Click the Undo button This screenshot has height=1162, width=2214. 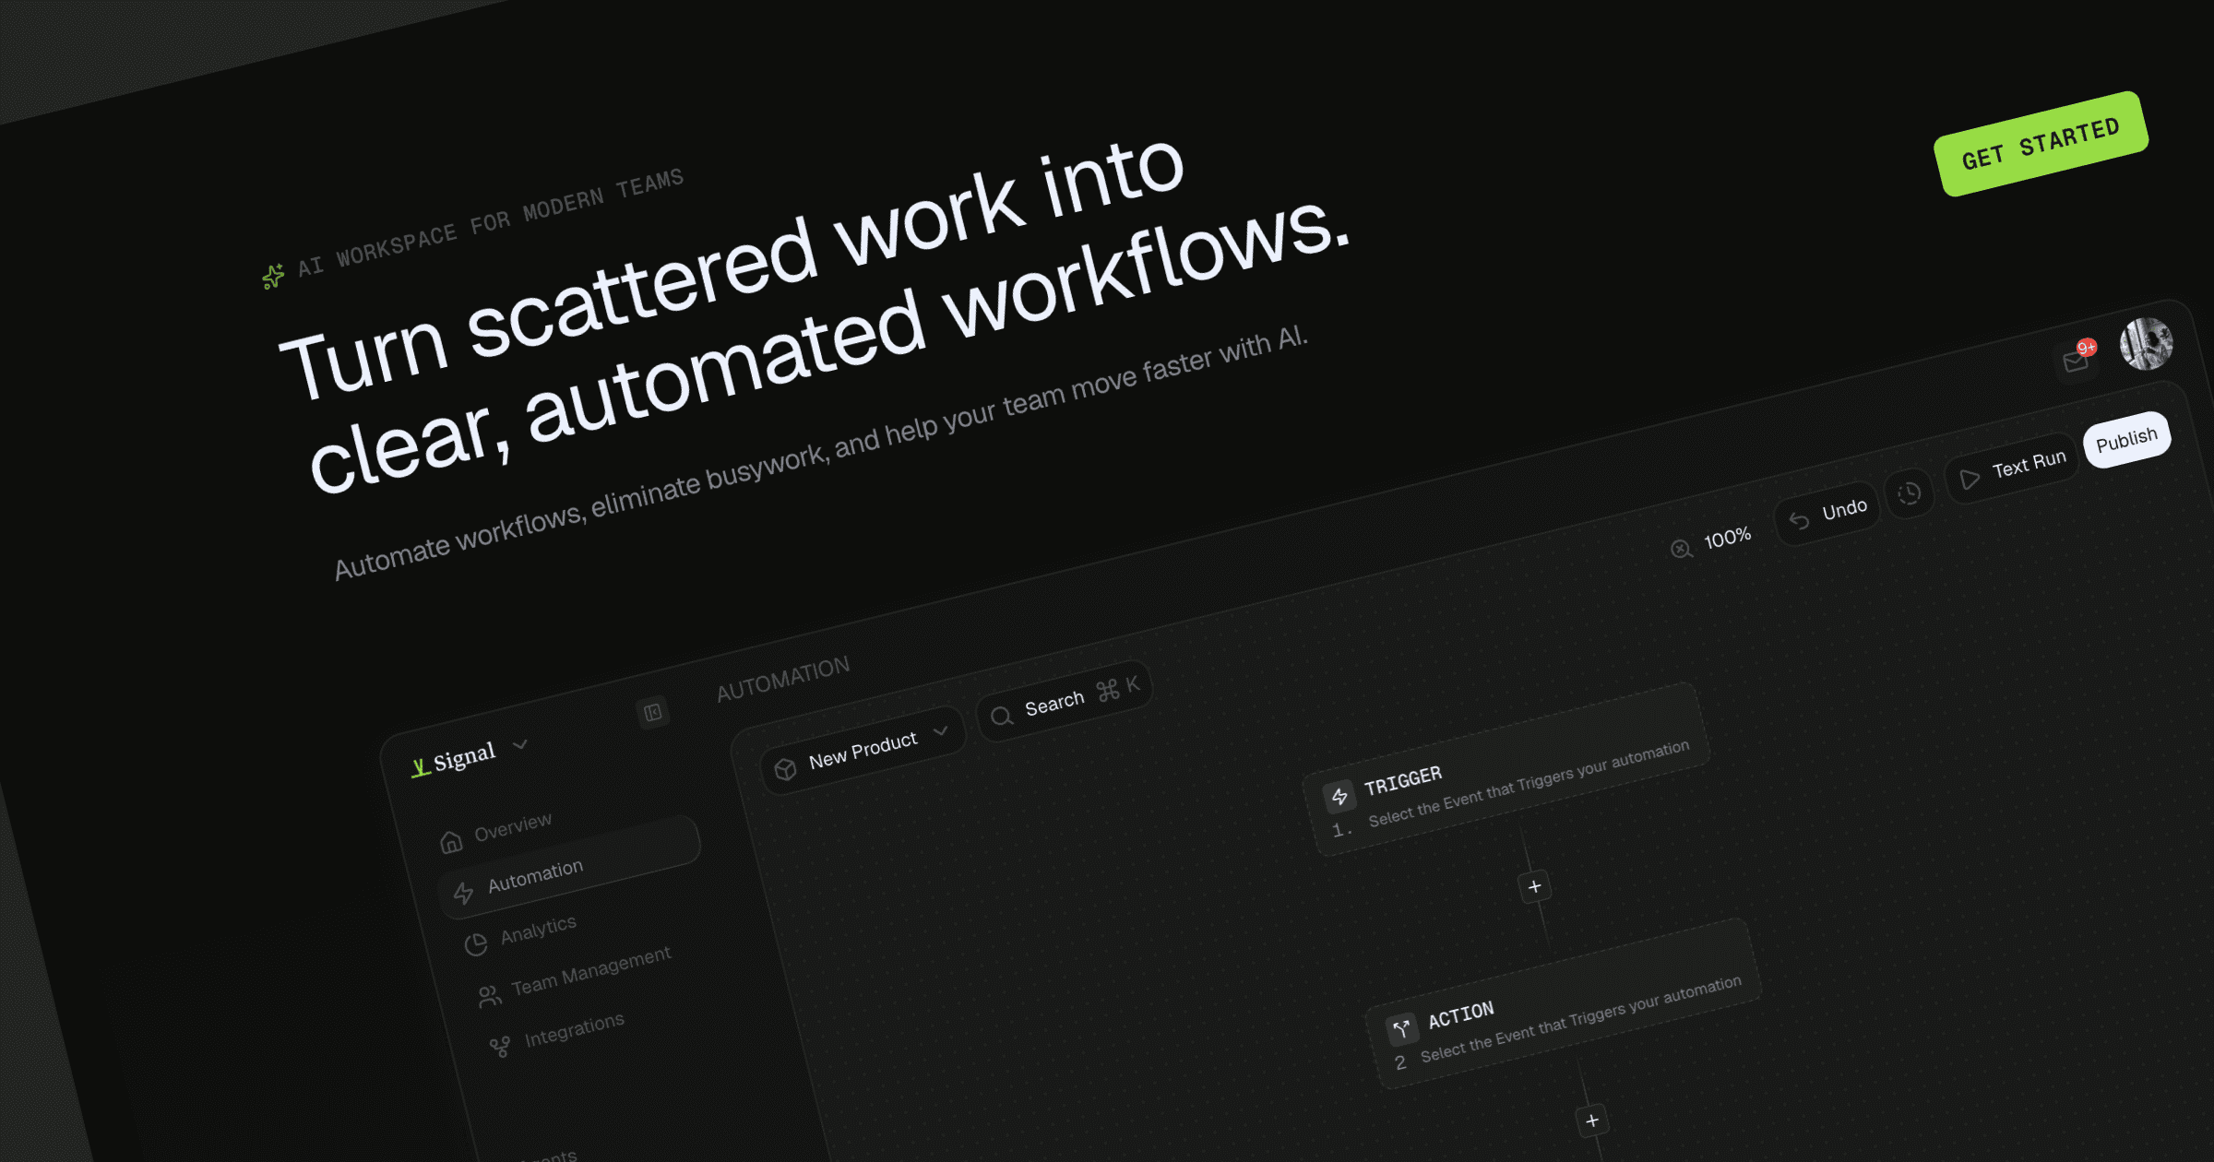[1827, 514]
